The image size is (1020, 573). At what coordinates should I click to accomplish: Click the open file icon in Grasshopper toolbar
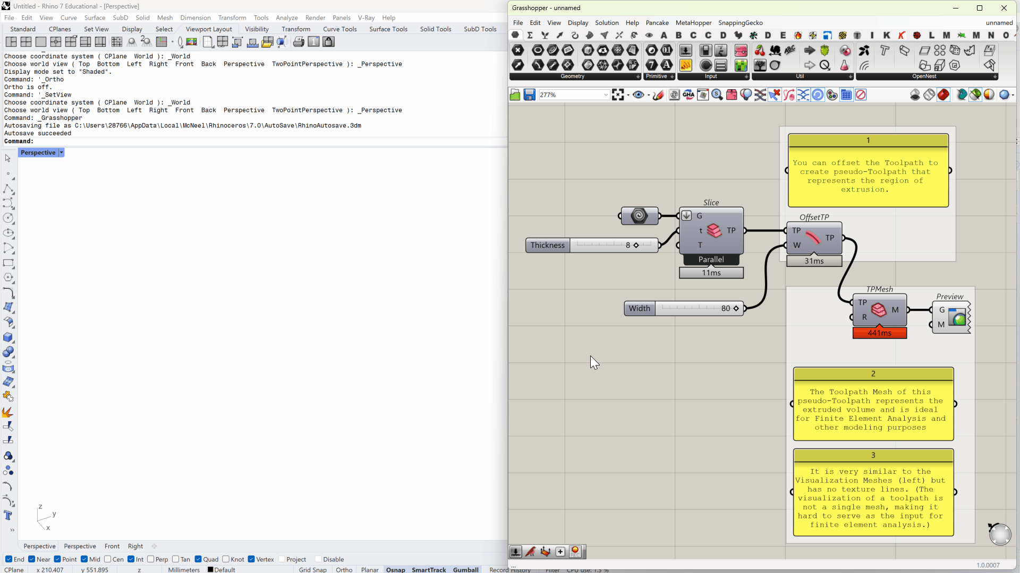(515, 95)
